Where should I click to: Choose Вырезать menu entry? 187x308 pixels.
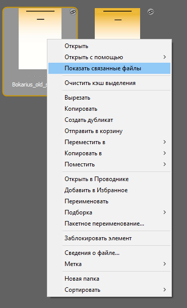pos(109,98)
